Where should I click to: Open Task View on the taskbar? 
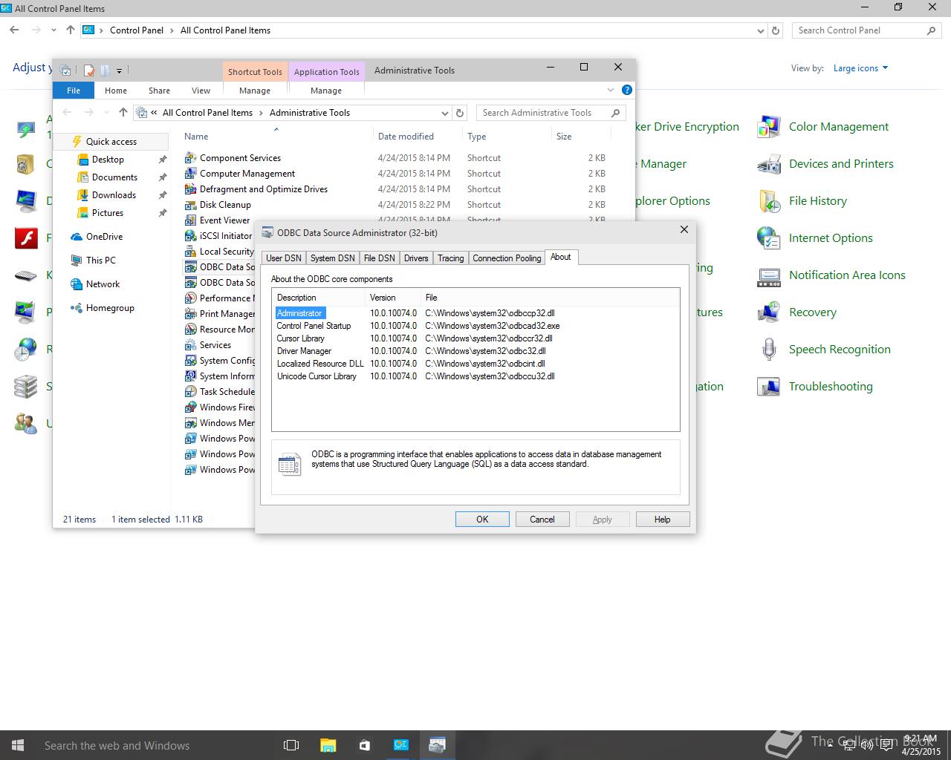[291, 745]
